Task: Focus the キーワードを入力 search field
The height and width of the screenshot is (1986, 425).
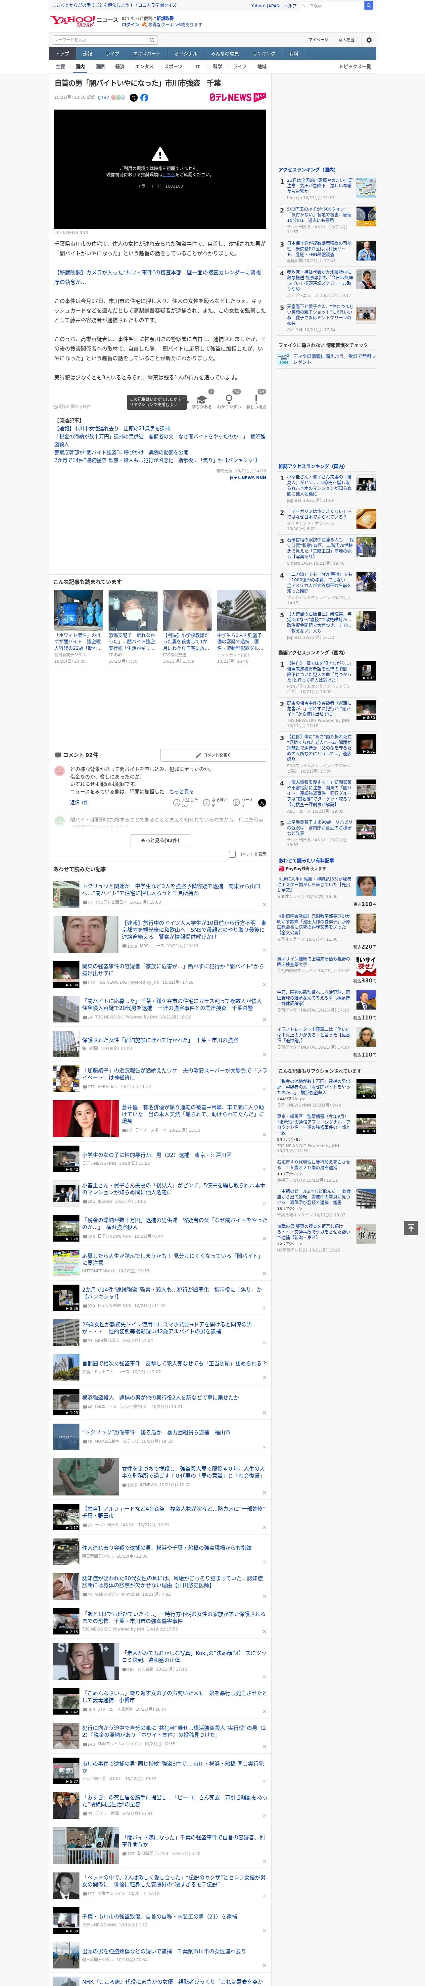Action: (x=100, y=40)
